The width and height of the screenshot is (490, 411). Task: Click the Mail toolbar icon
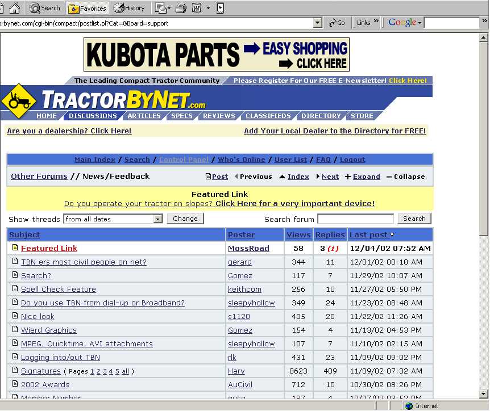point(161,8)
